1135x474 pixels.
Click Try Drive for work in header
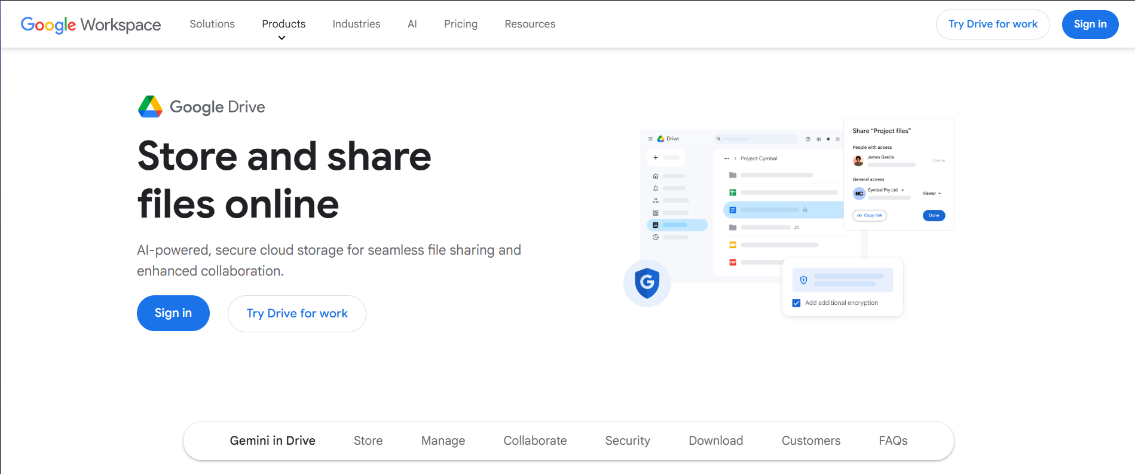coord(993,25)
